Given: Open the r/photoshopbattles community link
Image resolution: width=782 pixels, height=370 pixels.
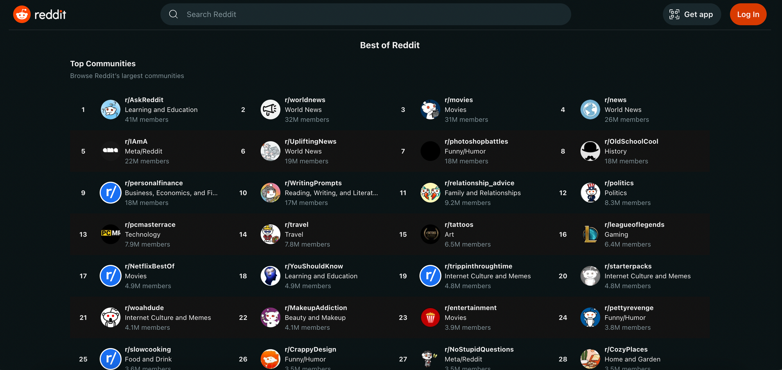Looking at the screenshot, I should [x=476, y=141].
